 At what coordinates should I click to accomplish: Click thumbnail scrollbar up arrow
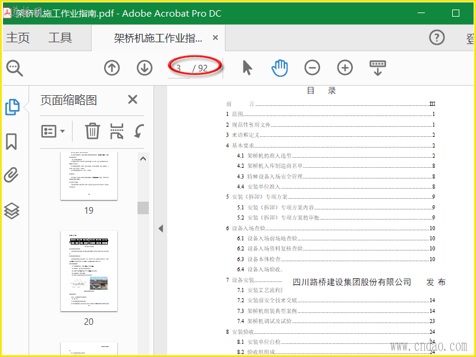pyautogui.click(x=143, y=159)
